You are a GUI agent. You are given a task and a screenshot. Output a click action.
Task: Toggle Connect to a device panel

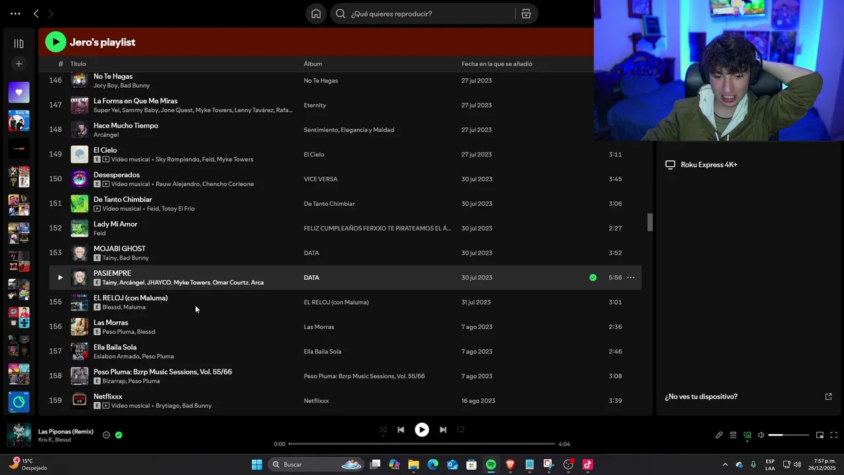(x=747, y=435)
